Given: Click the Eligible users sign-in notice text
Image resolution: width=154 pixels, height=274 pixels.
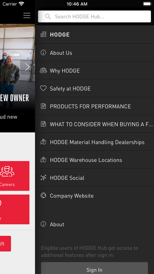Looking at the screenshot, I should [89, 252].
